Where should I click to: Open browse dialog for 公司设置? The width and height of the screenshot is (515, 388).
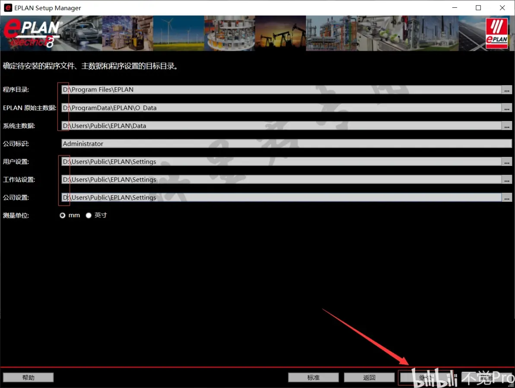tap(507, 197)
